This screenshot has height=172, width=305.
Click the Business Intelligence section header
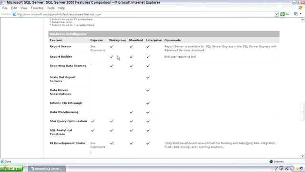tap(164, 34)
